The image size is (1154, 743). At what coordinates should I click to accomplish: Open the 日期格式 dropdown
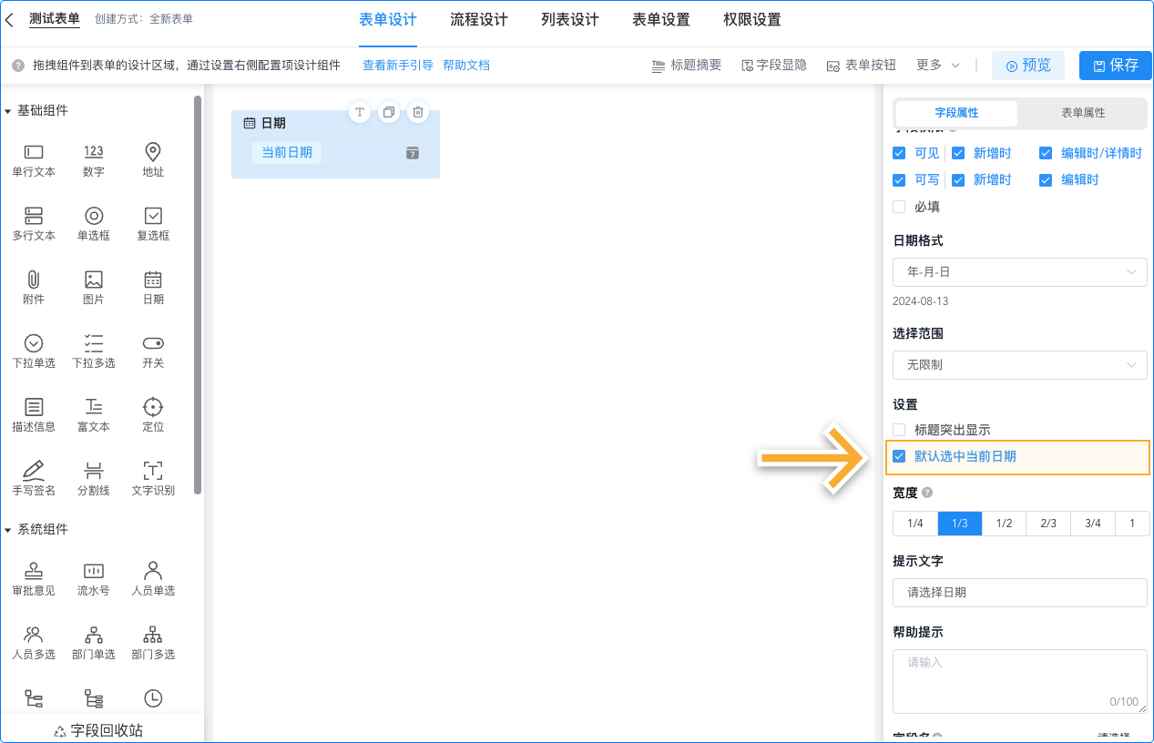(1018, 272)
